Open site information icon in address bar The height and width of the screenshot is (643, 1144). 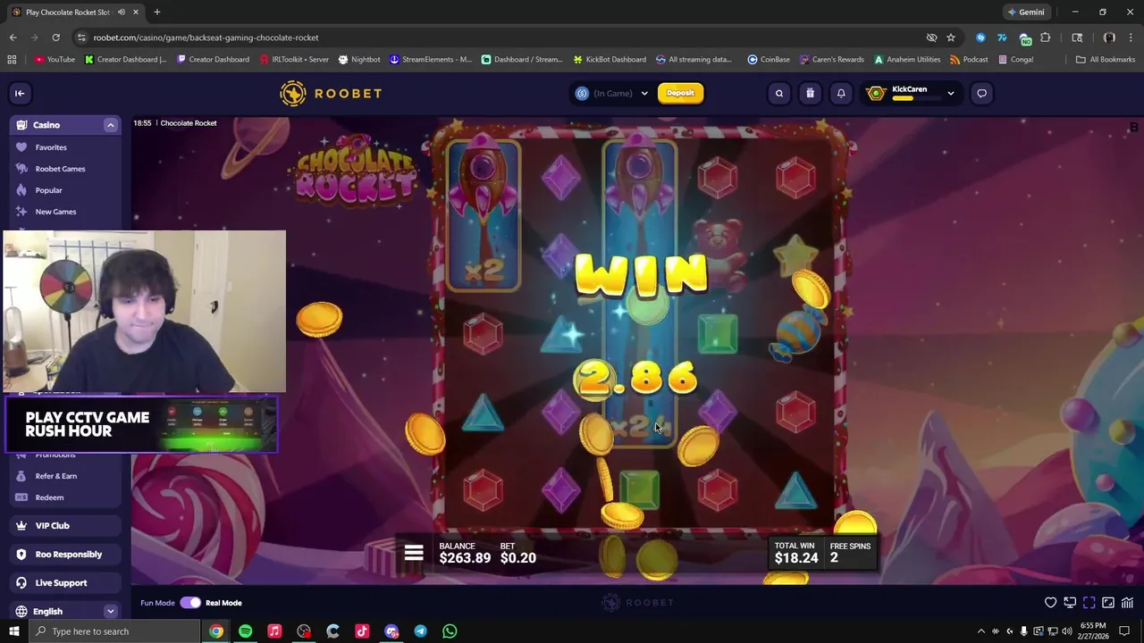coord(82,38)
